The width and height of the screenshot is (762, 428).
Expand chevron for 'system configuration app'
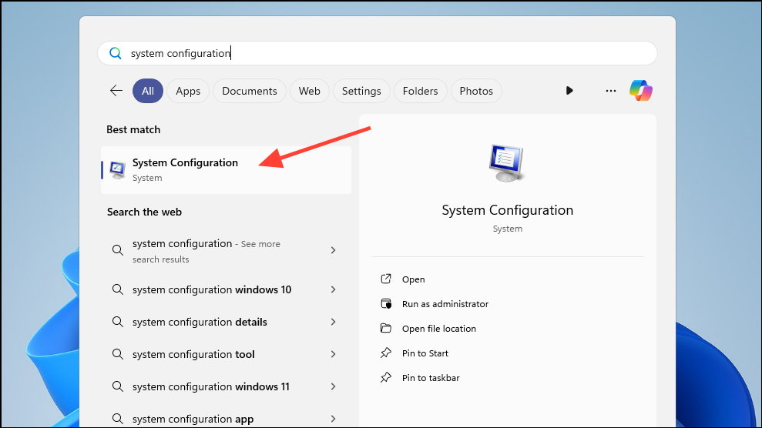334,419
